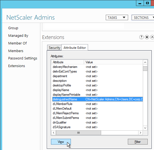Click the horizontal scroll left arrow
Viewport: 154px width, 150px height.
click(54, 133)
